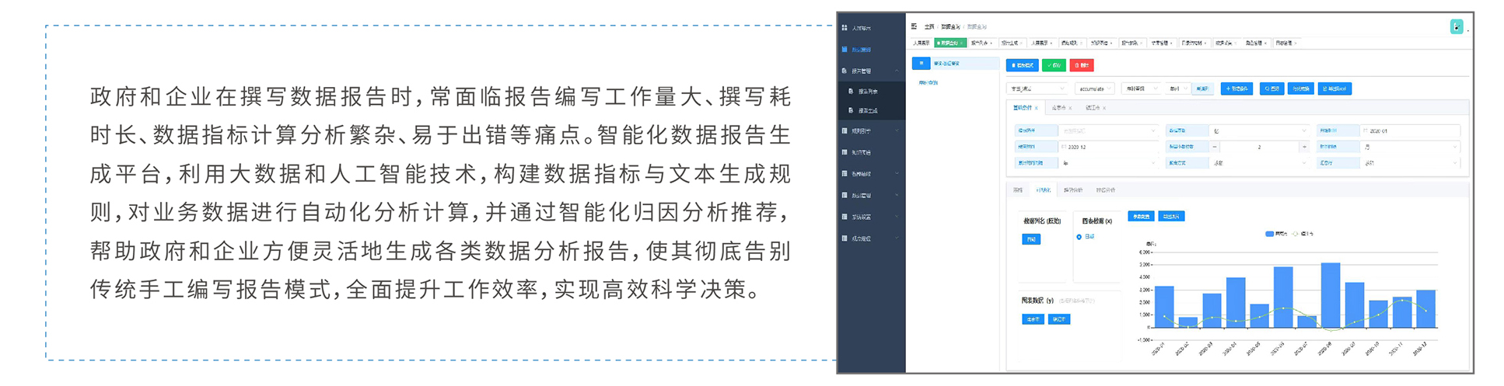
Task: Click the red delete button with trash icon
Action: (1081, 65)
